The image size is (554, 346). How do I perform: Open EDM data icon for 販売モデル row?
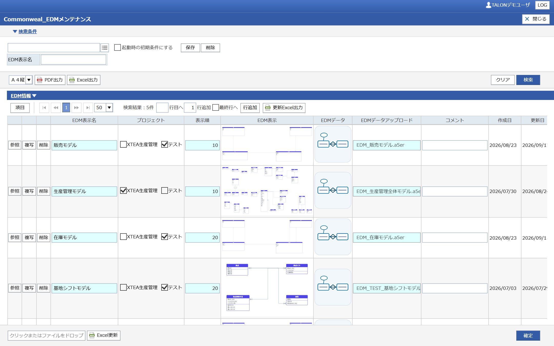pyautogui.click(x=333, y=144)
